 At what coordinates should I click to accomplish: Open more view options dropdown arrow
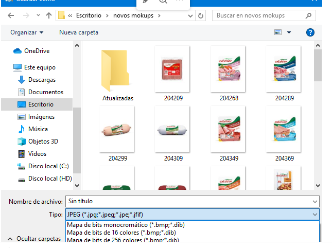289,32
